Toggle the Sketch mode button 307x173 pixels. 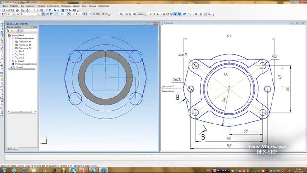click(43, 14)
